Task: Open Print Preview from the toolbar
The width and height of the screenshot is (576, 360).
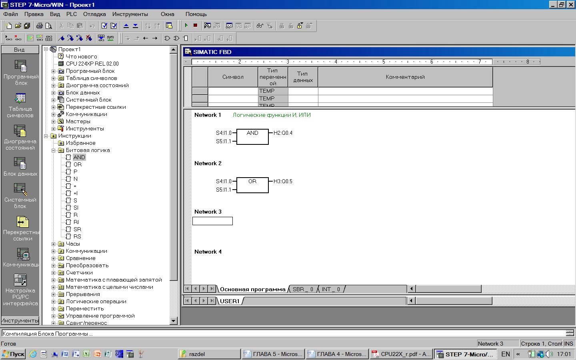Action: 48,26
